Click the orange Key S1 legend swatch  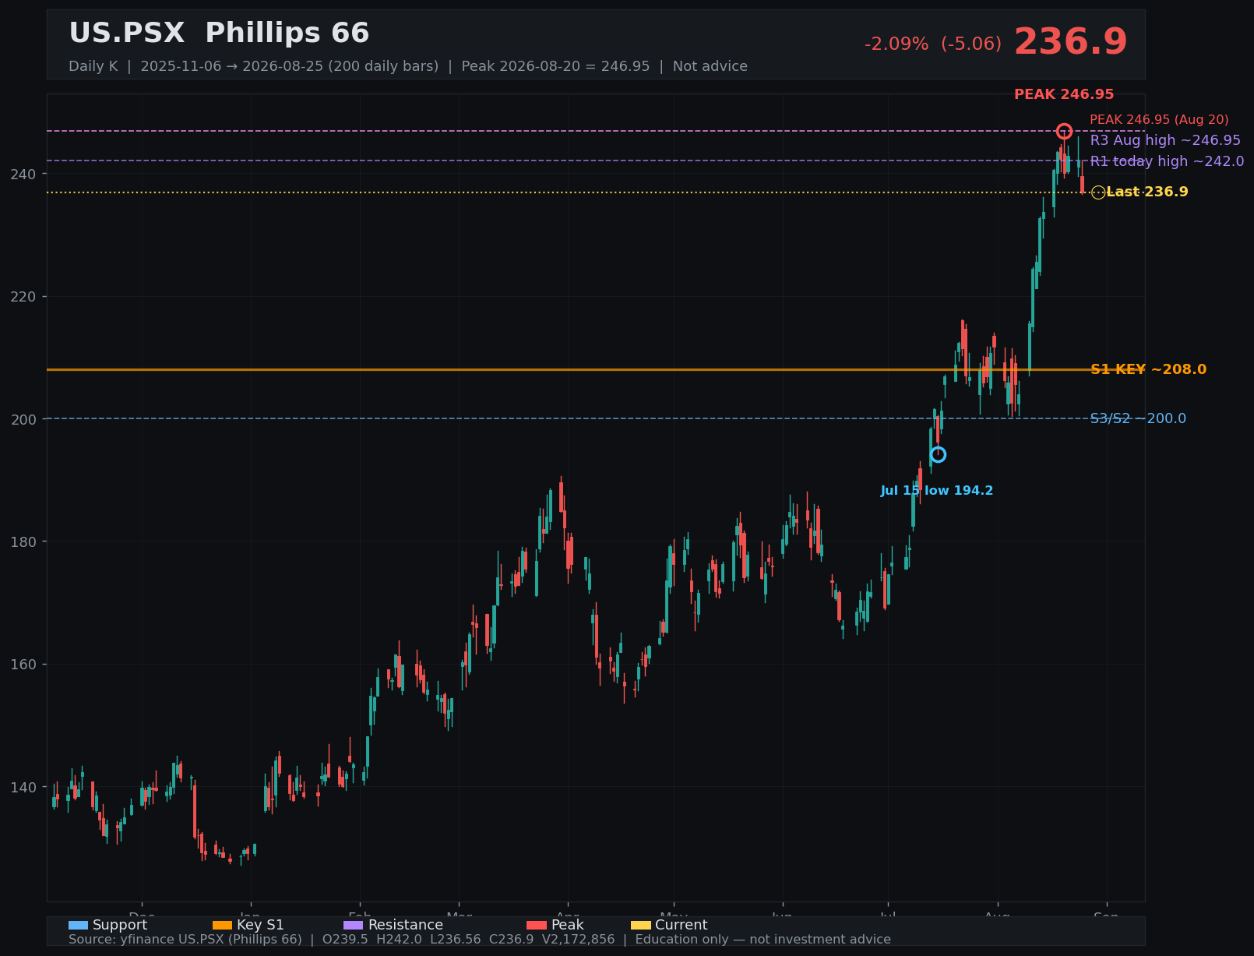[x=222, y=925]
